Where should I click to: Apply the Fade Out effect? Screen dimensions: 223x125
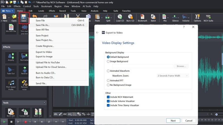(x=11, y=71)
